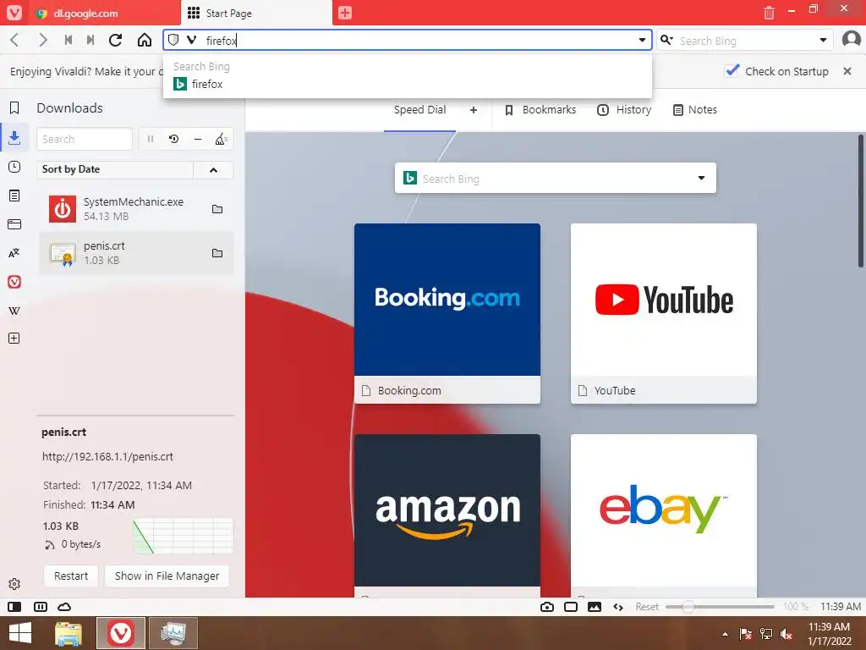Expand the search field history dropdown
The width and height of the screenshot is (866, 650).
point(823,41)
